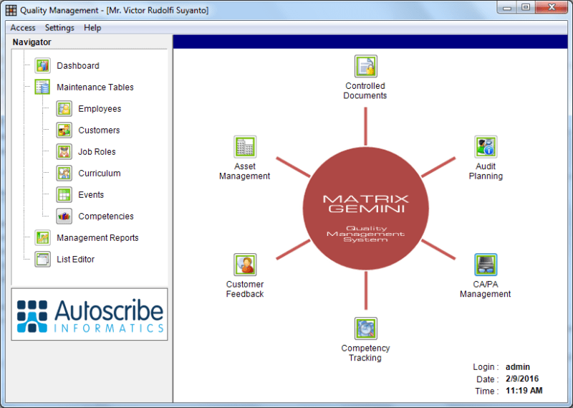The height and width of the screenshot is (408, 573).
Task: Select List Editor in the Navigator
Action: (x=75, y=260)
